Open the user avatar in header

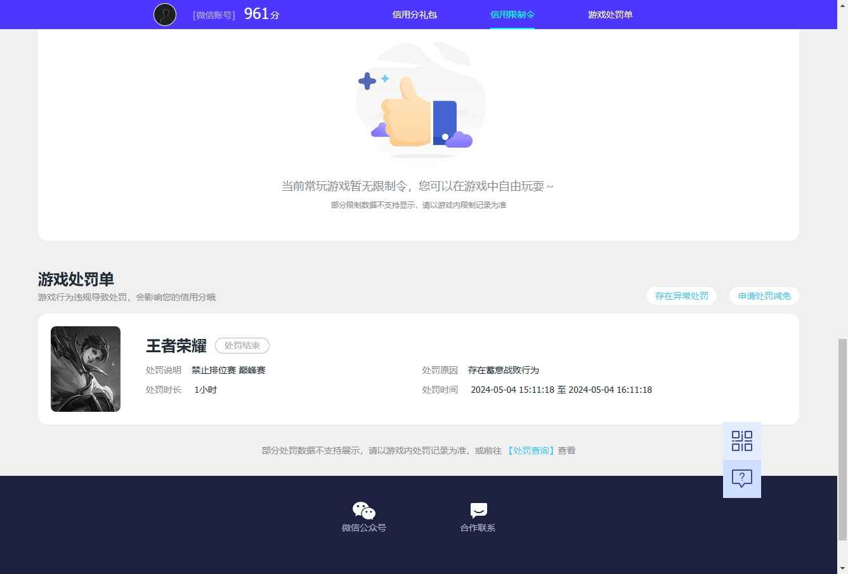tap(165, 14)
